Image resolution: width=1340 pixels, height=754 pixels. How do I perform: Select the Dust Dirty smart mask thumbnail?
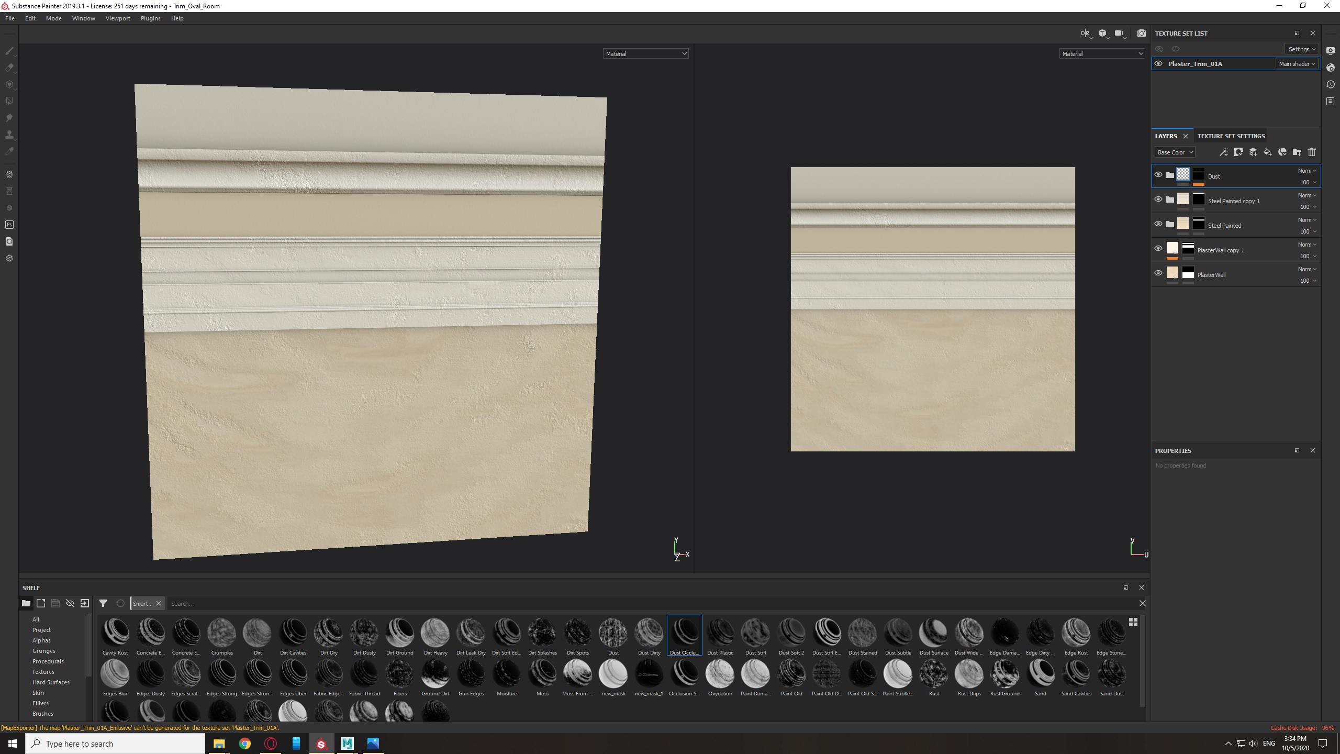coord(649,633)
